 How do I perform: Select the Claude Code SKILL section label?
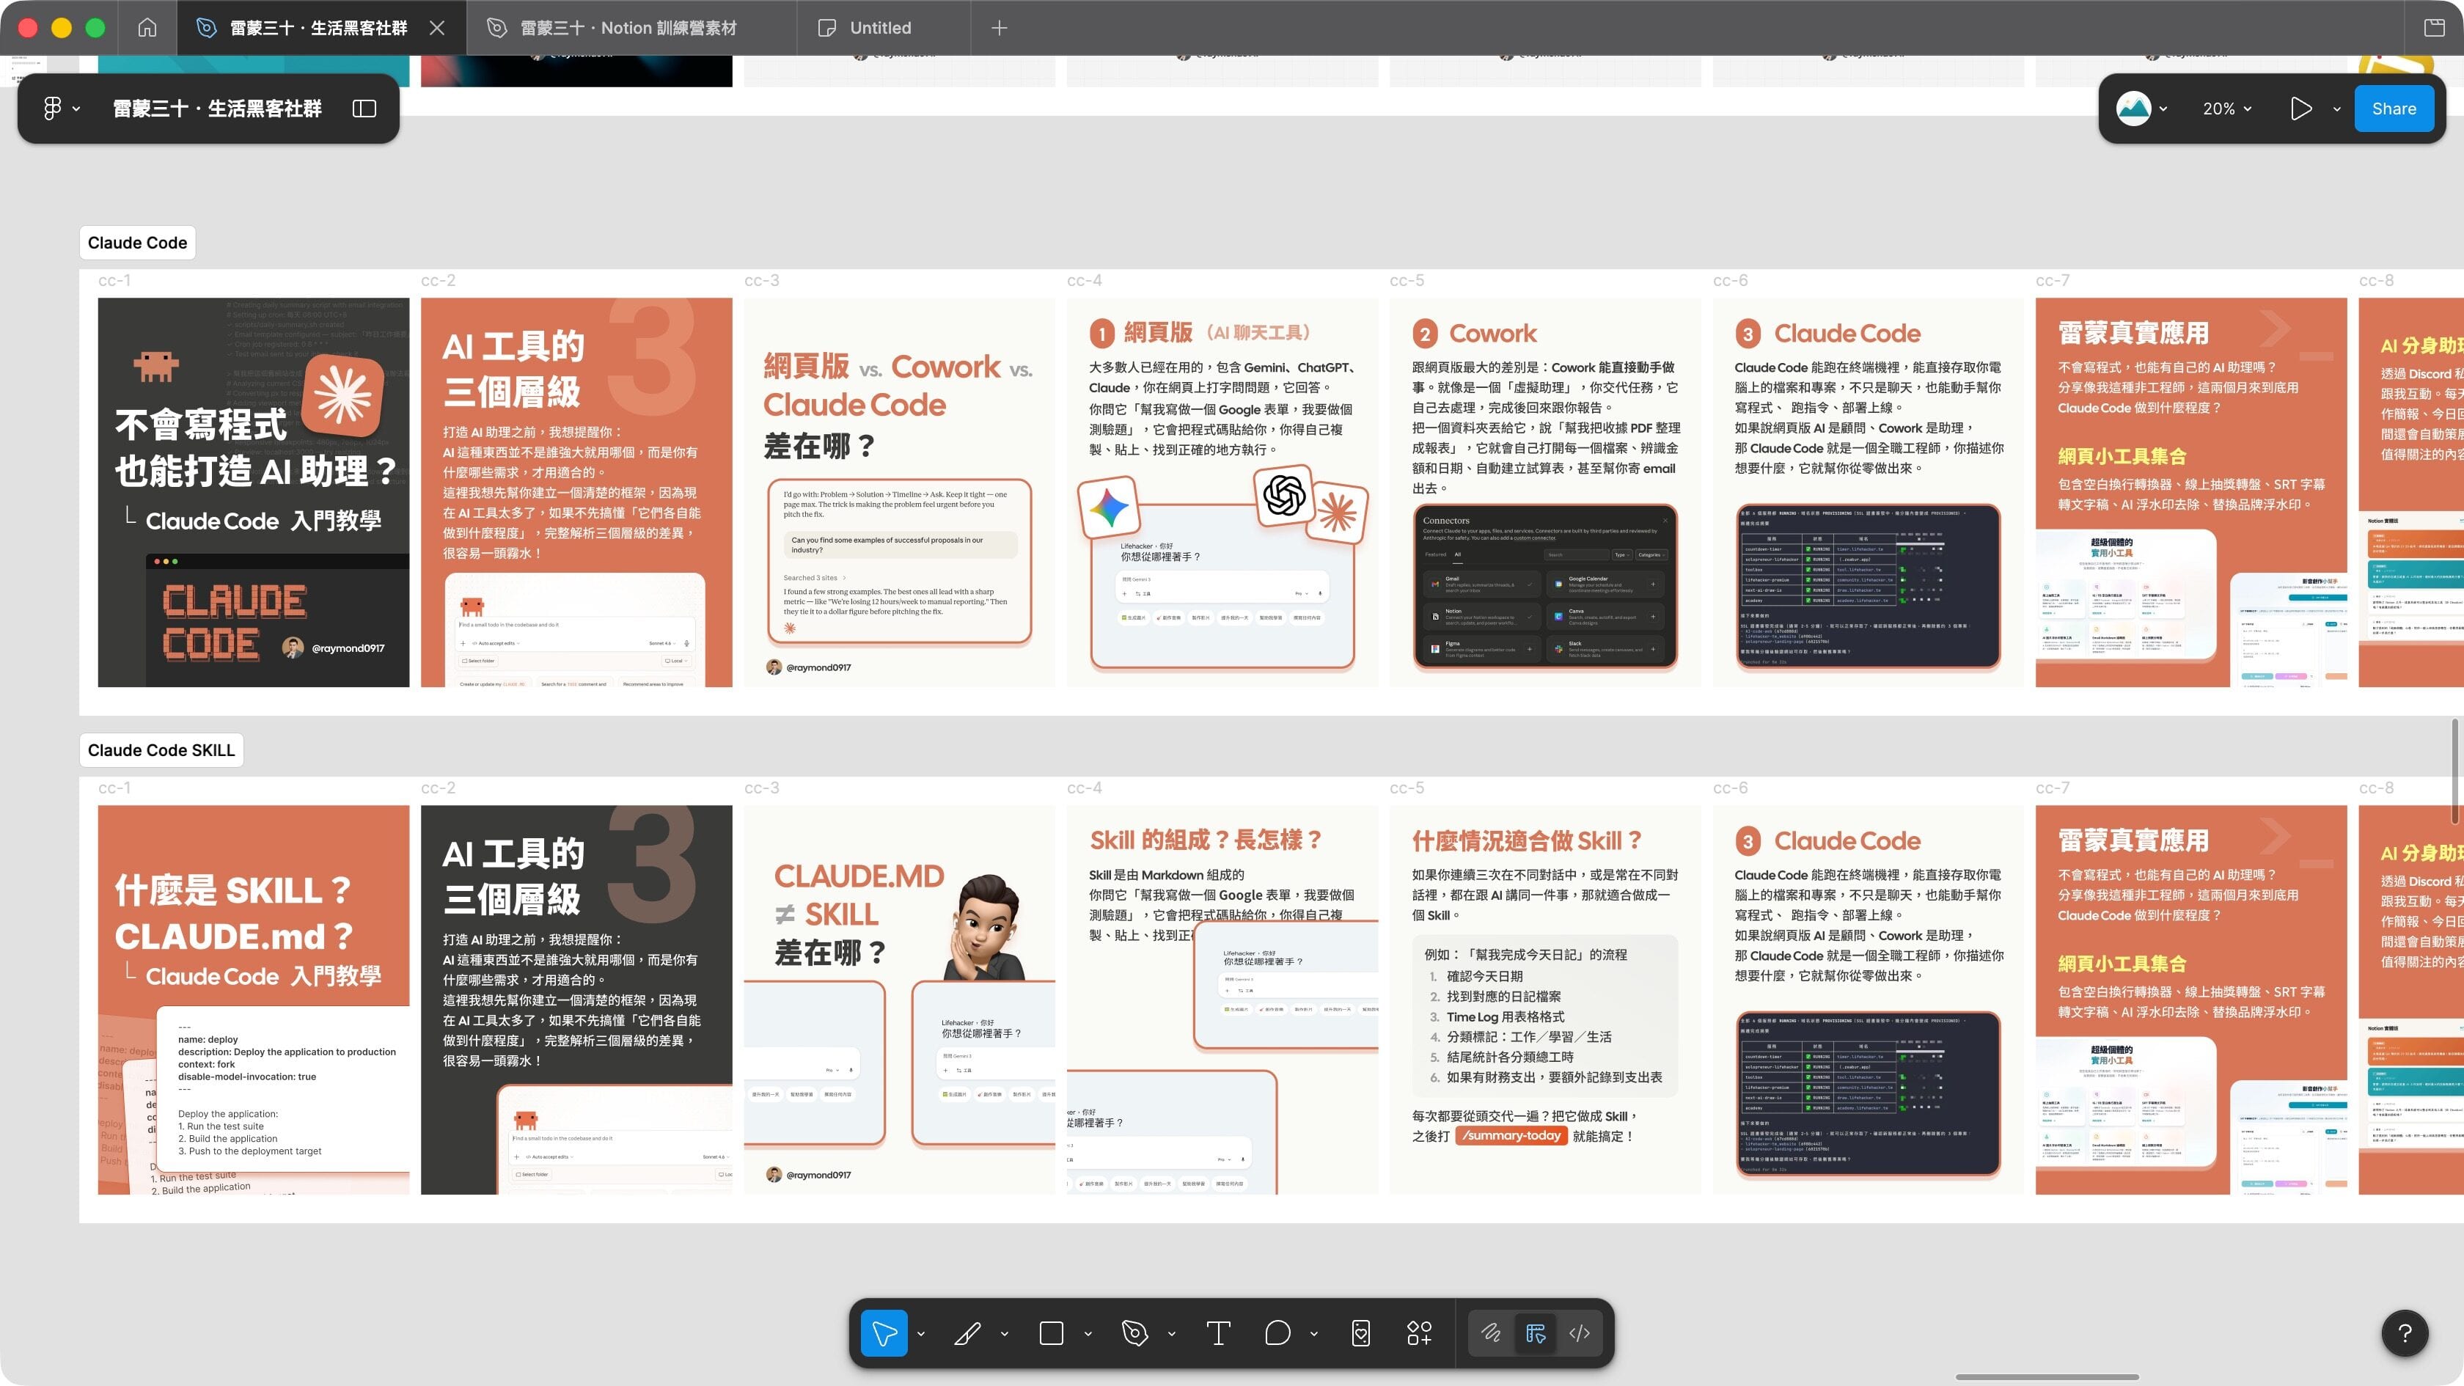[161, 750]
